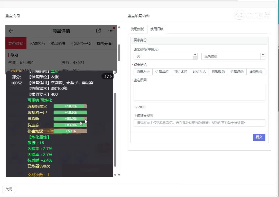Open the three-dot more menu icon
Image resolution: width=279 pixels, height=197 pixels.
click(111, 31)
